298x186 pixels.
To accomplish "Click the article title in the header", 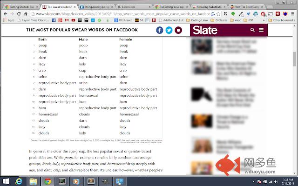I will (x=82, y=30).
